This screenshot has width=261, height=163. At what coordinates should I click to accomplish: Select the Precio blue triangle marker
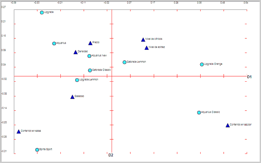[90, 43]
